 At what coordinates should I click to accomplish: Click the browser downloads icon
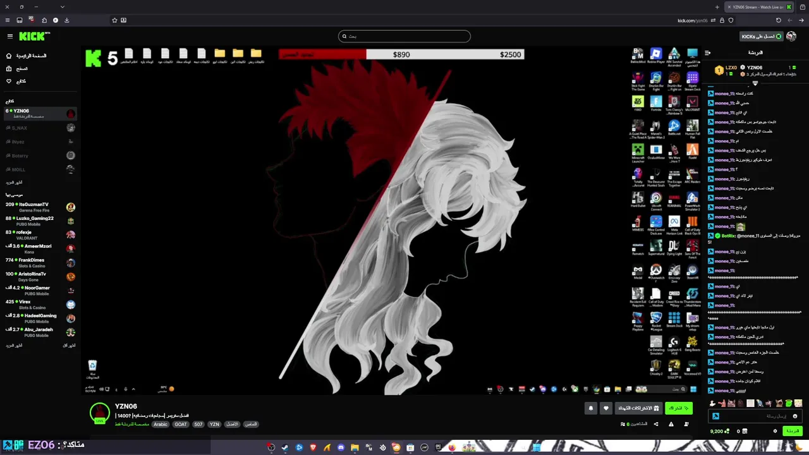point(66,20)
